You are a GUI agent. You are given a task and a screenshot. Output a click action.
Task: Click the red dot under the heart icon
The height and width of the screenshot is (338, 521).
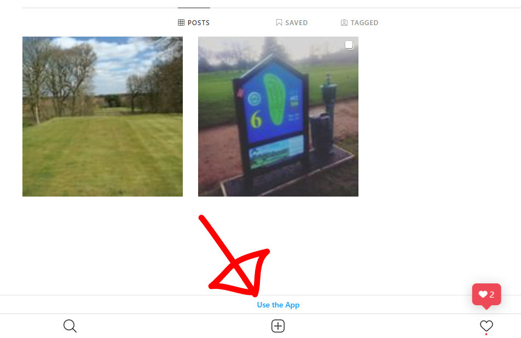[486, 334]
